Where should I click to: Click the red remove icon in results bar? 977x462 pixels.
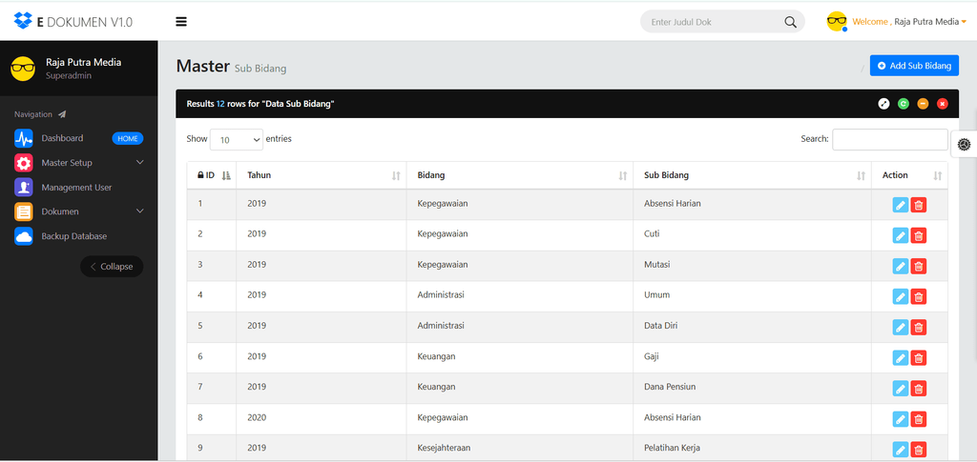[x=942, y=104]
